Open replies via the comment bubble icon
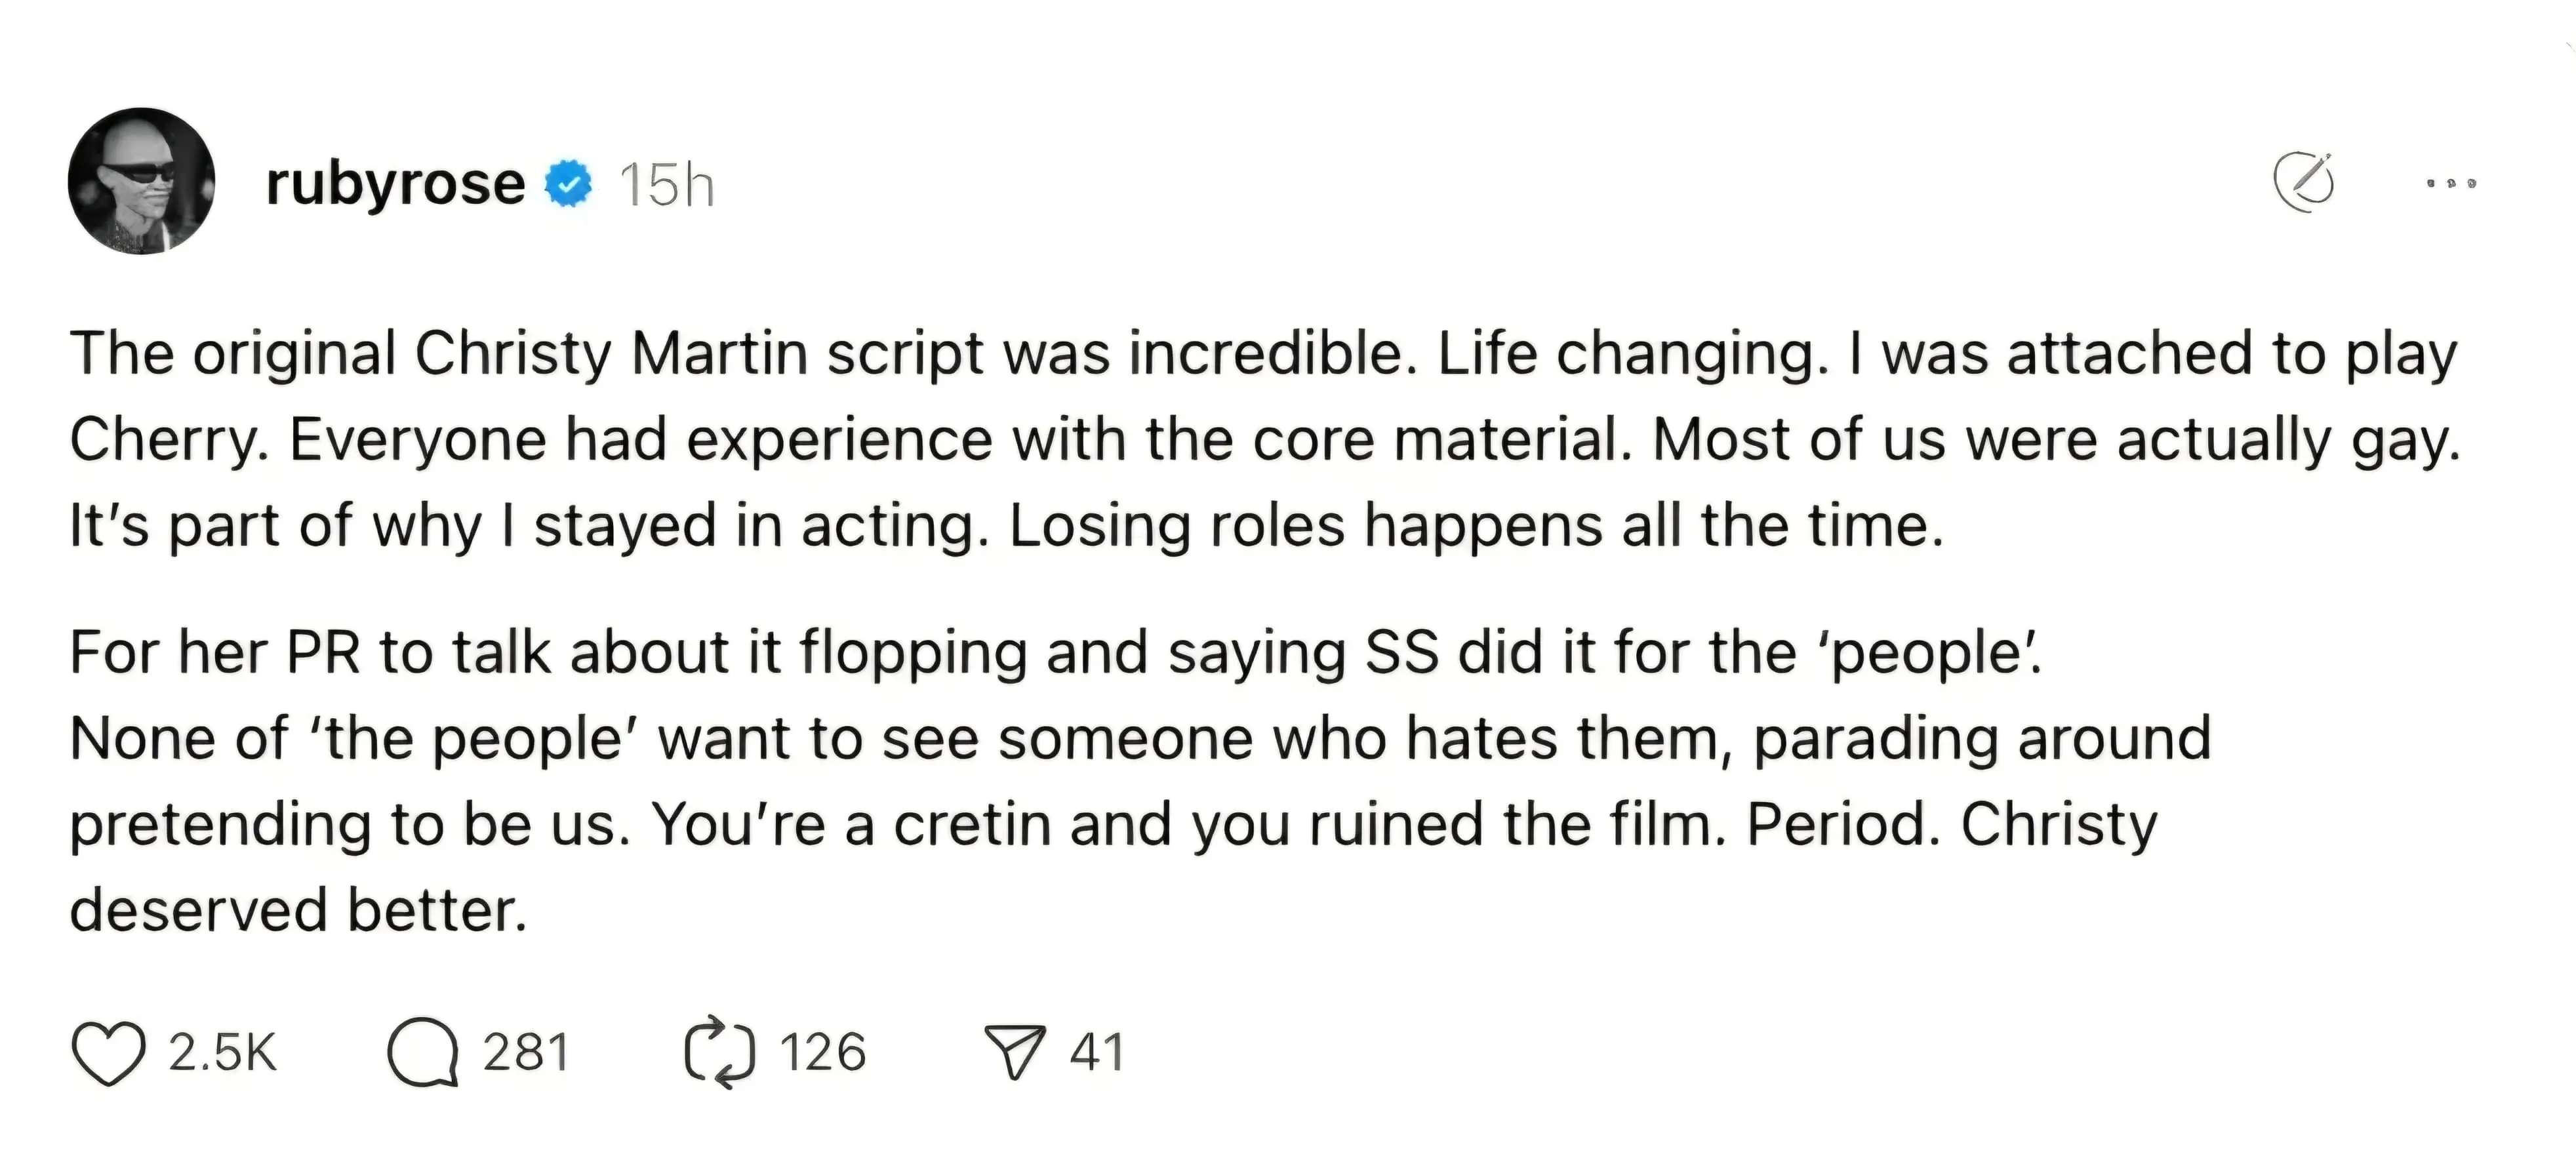Image resolution: width=2576 pixels, height=1154 pixels. (x=423, y=1052)
